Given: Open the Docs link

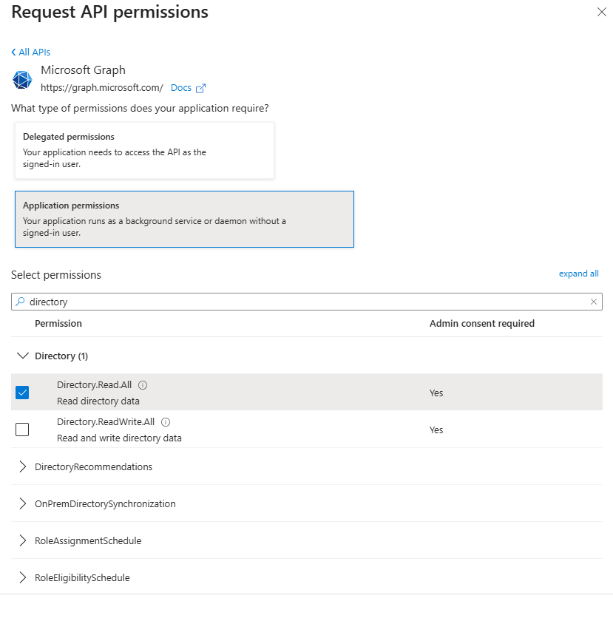Looking at the screenshot, I should click(x=180, y=88).
